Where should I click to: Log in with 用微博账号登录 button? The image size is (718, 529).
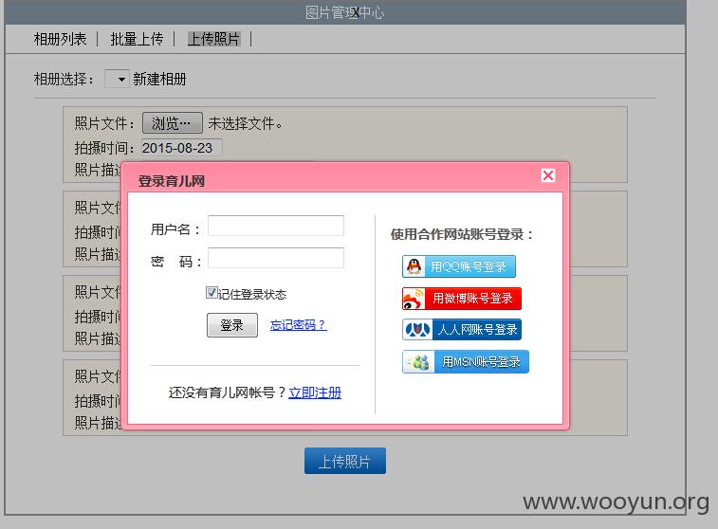(462, 299)
